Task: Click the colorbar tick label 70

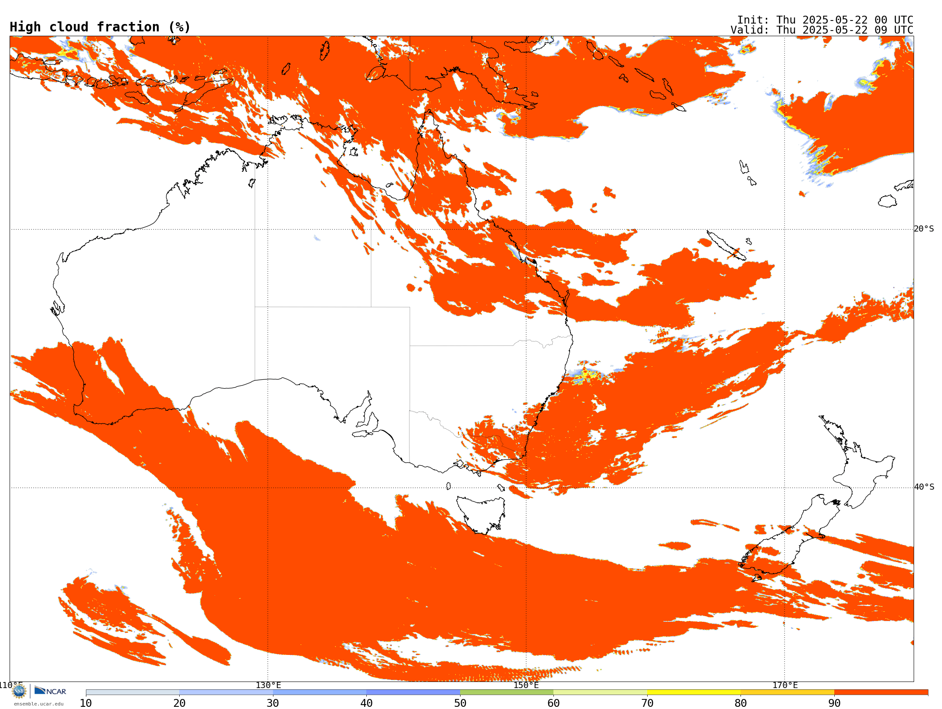Action: (x=647, y=703)
